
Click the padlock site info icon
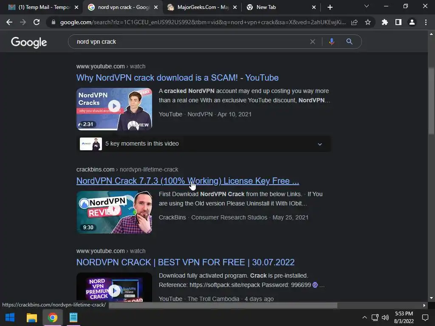54,22
